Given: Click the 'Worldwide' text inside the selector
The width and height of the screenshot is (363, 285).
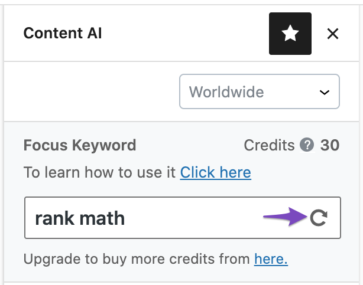Looking at the screenshot, I should tap(226, 92).
